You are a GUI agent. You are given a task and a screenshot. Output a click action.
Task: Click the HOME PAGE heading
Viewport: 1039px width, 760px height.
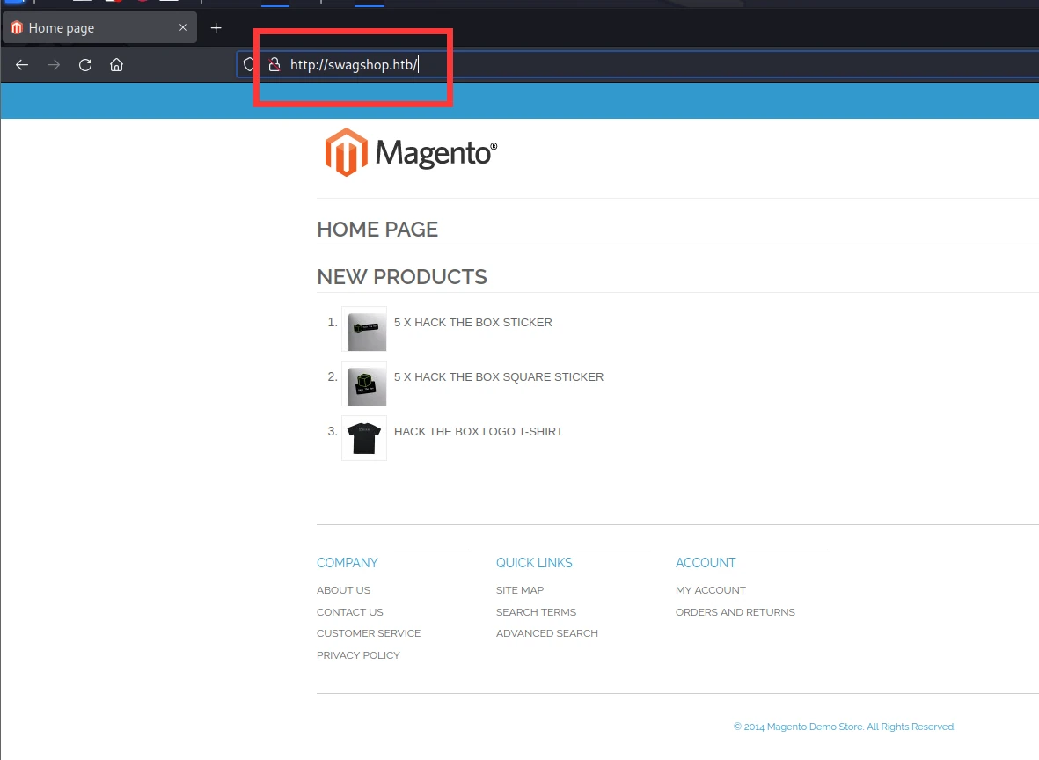pyautogui.click(x=377, y=230)
